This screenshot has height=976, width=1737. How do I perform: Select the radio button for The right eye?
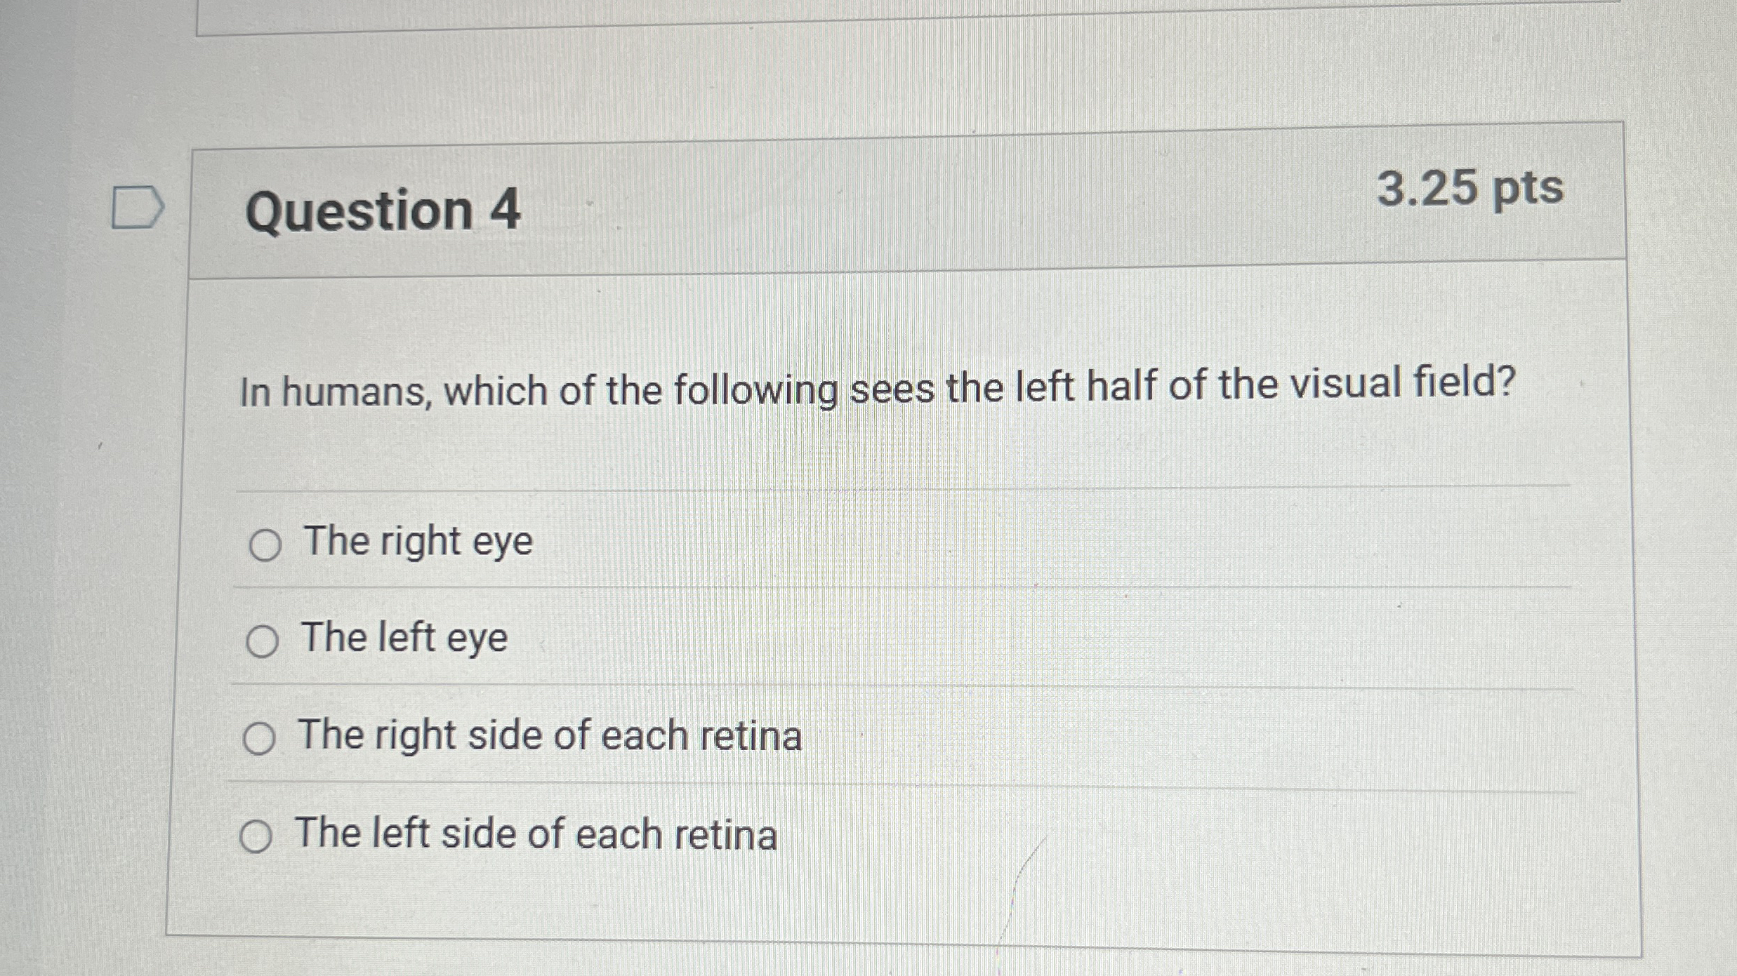(x=265, y=545)
